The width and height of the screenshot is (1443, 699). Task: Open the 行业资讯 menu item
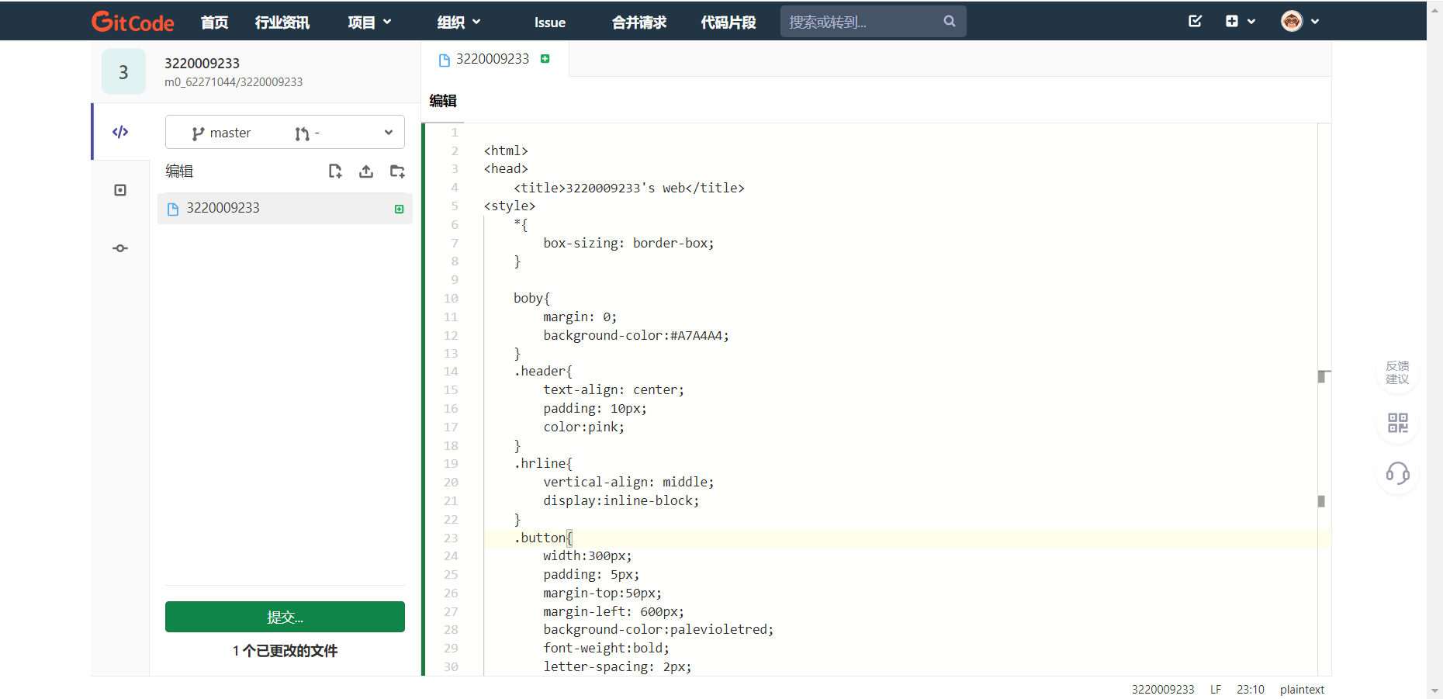coord(282,22)
